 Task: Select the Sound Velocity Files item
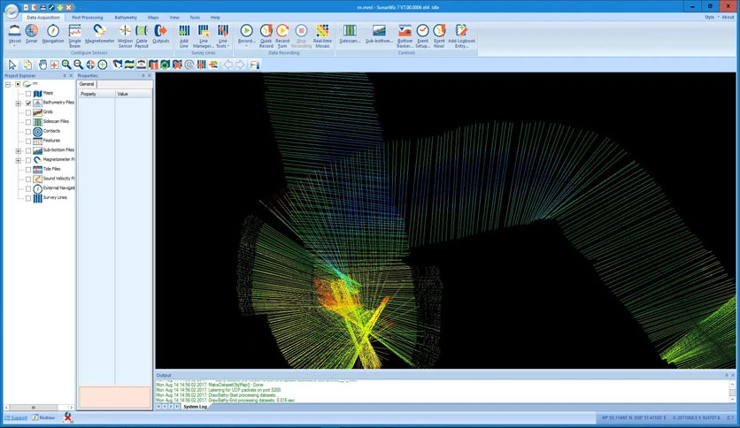58,179
